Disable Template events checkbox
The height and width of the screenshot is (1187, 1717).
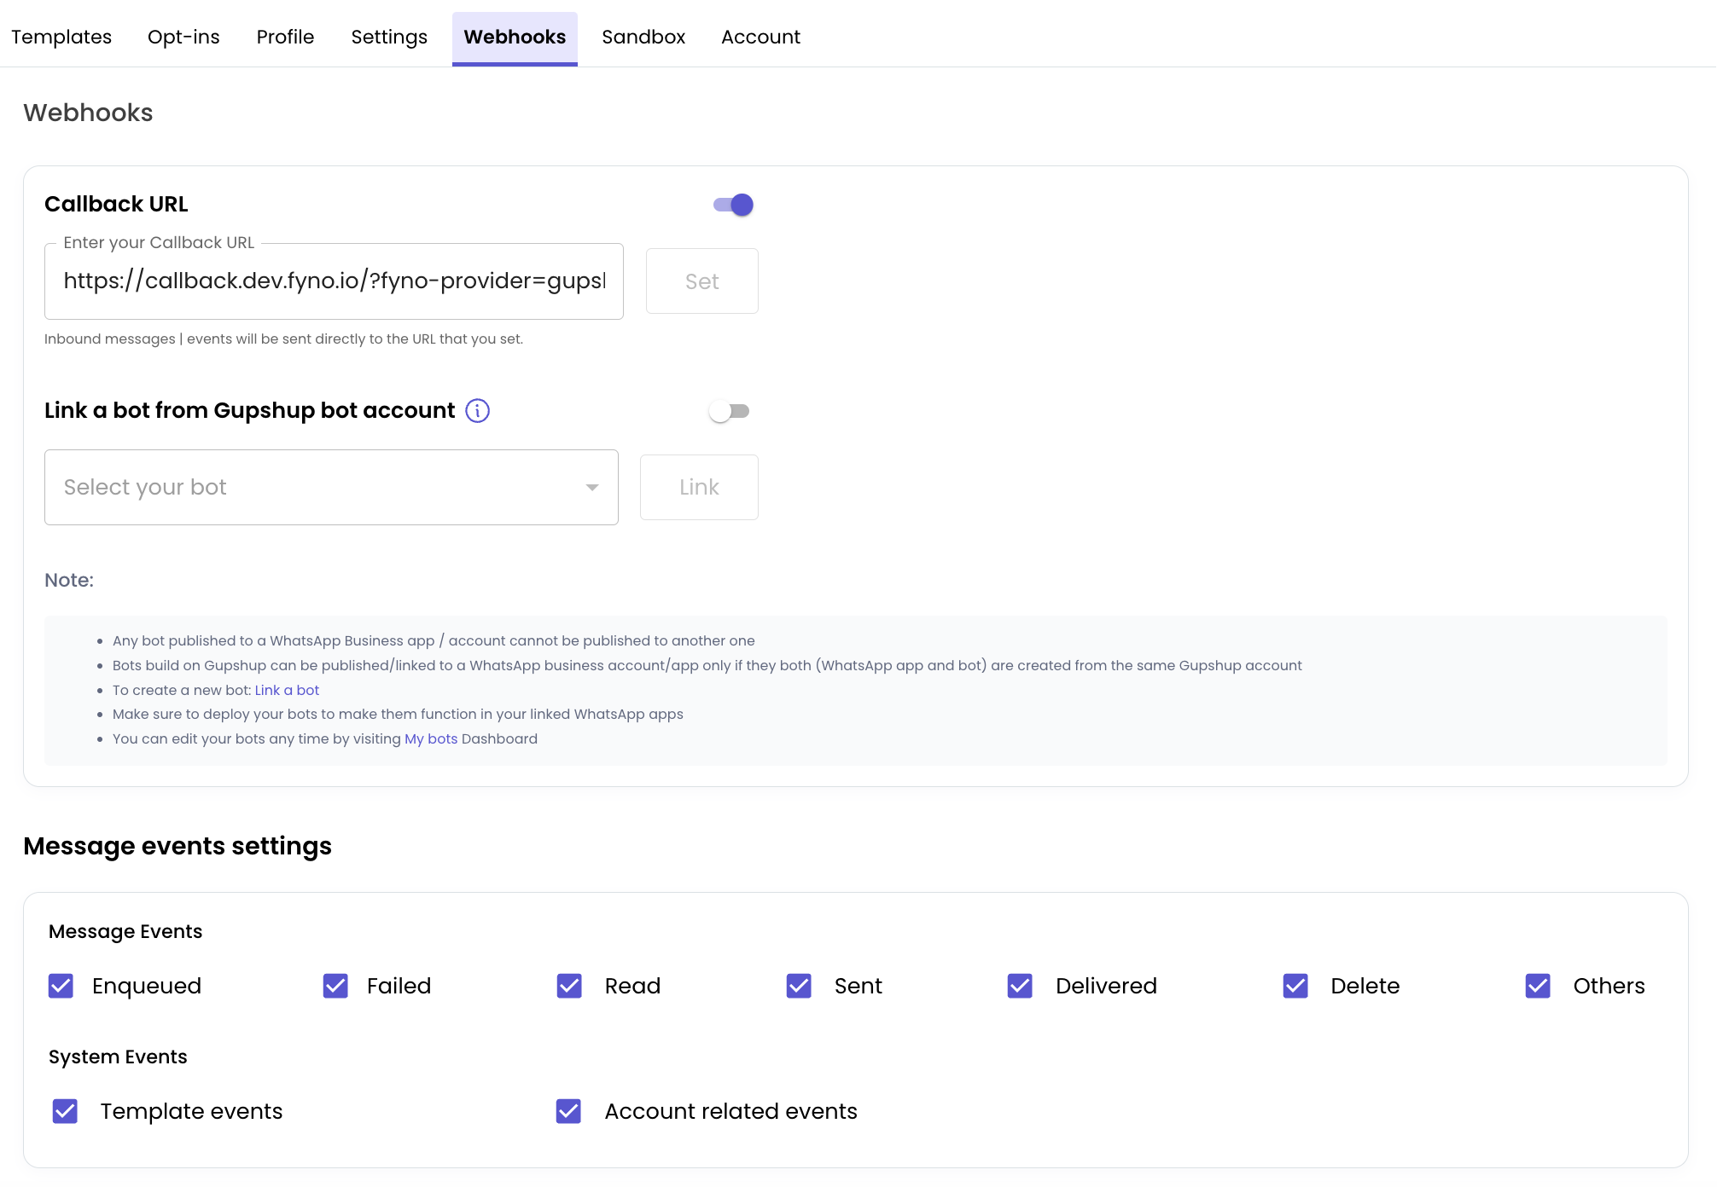click(66, 1111)
